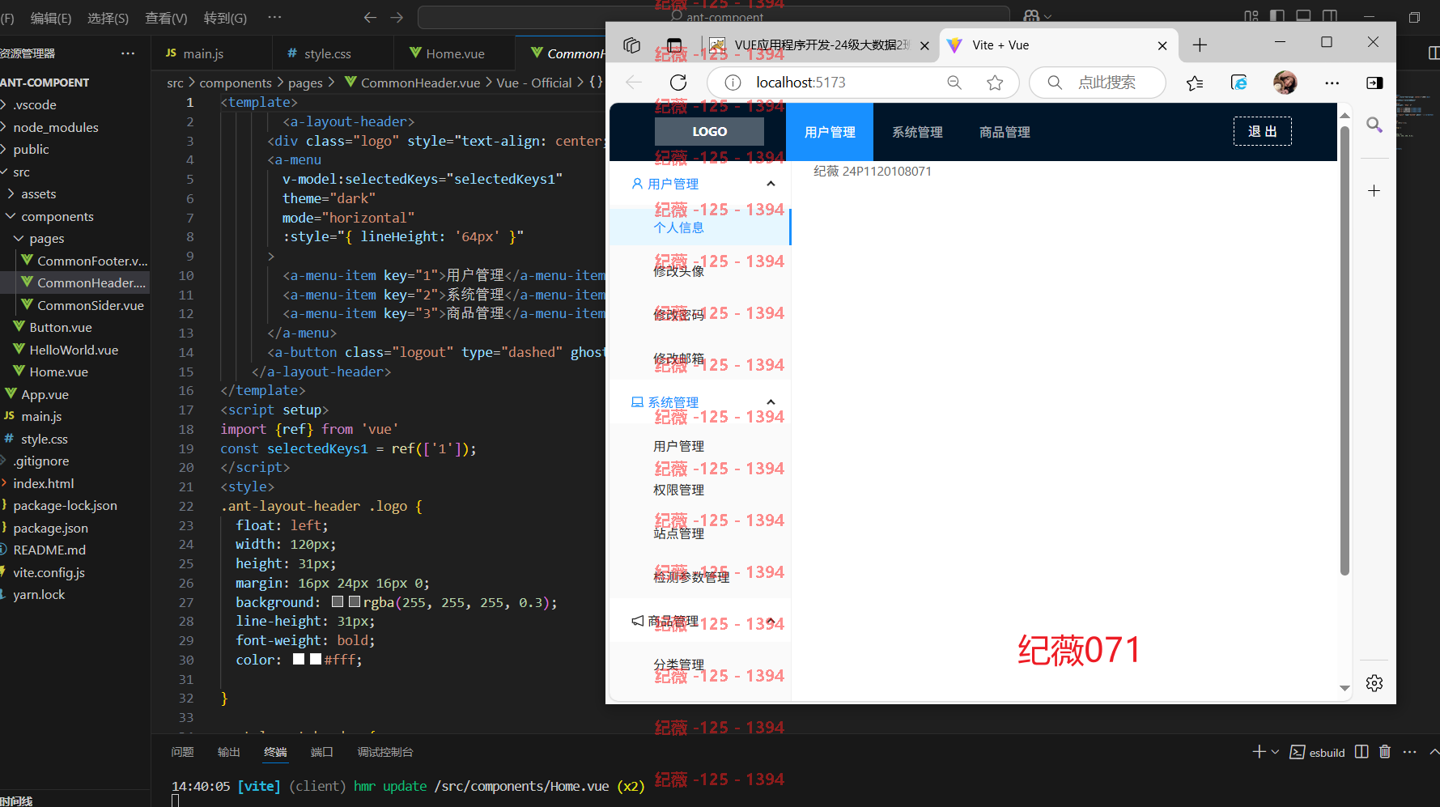Open Edge profile avatar
The width and height of the screenshot is (1440, 807).
(1285, 83)
